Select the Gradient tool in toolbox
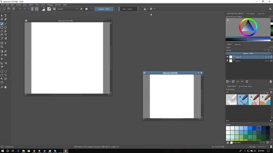Screen dimensions: 273x153 (x=2, y=51)
